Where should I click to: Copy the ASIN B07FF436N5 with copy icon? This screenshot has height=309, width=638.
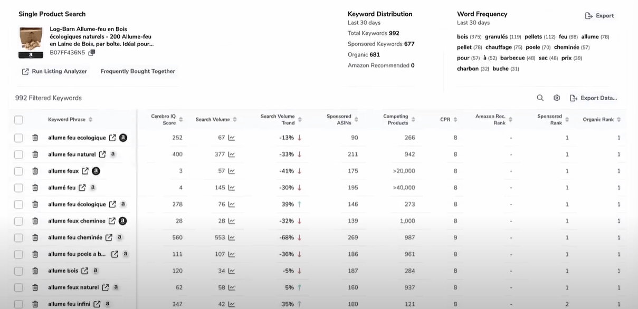click(92, 53)
